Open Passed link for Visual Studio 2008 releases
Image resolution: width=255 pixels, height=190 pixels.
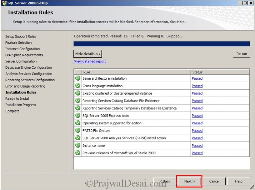tap(197, 153)
